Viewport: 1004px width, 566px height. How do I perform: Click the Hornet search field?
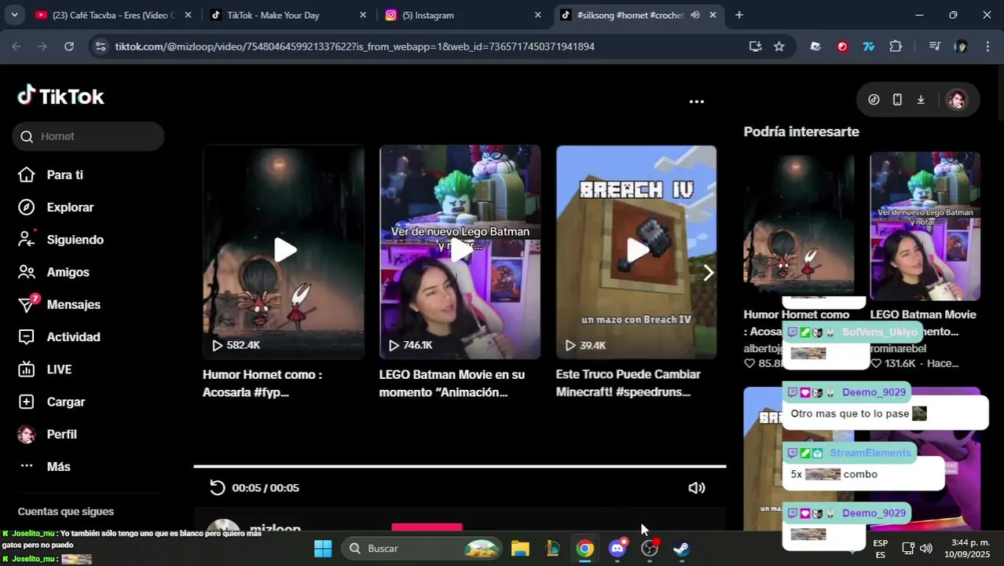(88, 136)
